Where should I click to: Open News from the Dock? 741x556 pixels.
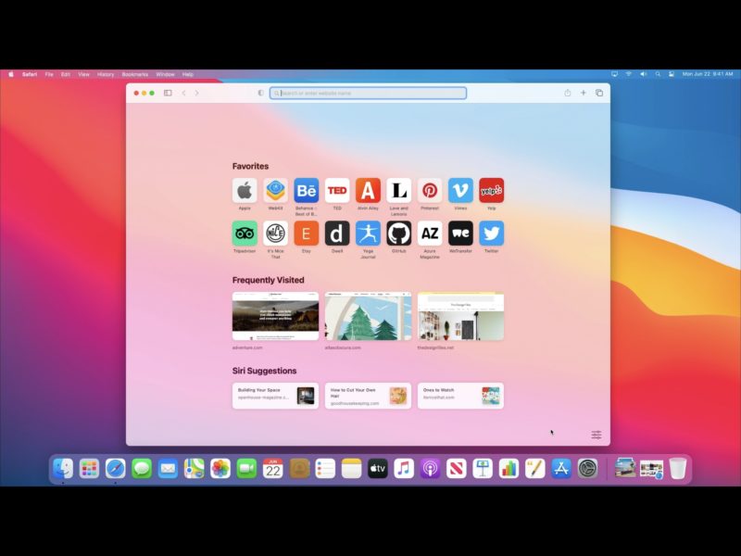click(x=457, y=469)
